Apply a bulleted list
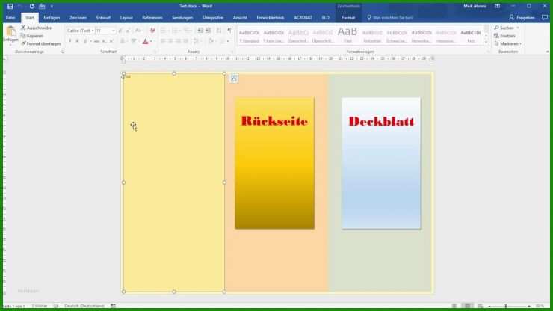The width and height of the screenshot is (553, 311). coord(164,31)
